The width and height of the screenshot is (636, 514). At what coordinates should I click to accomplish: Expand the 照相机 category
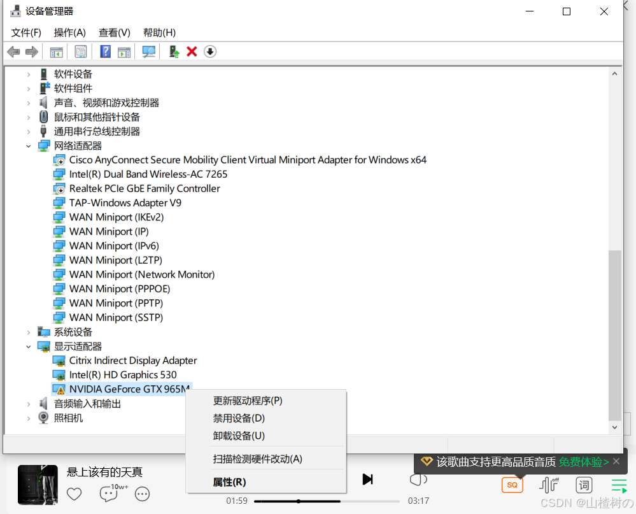click(29, 418)
